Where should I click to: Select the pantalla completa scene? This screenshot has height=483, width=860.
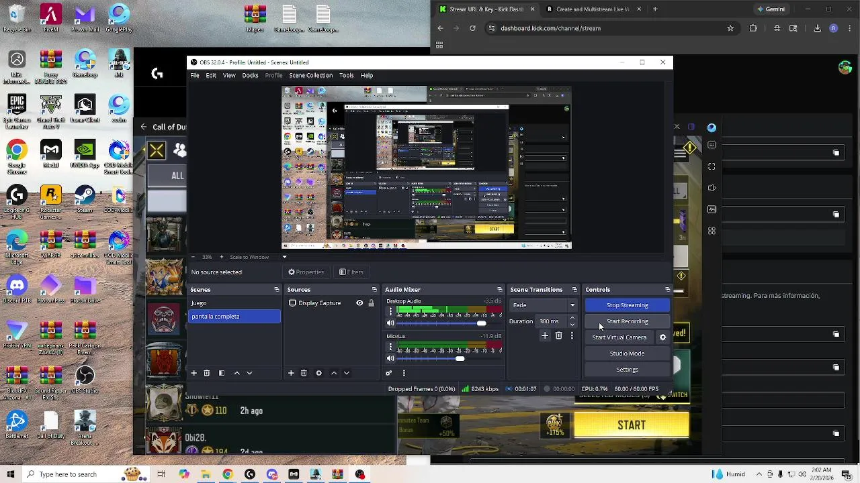coord(234,317)
